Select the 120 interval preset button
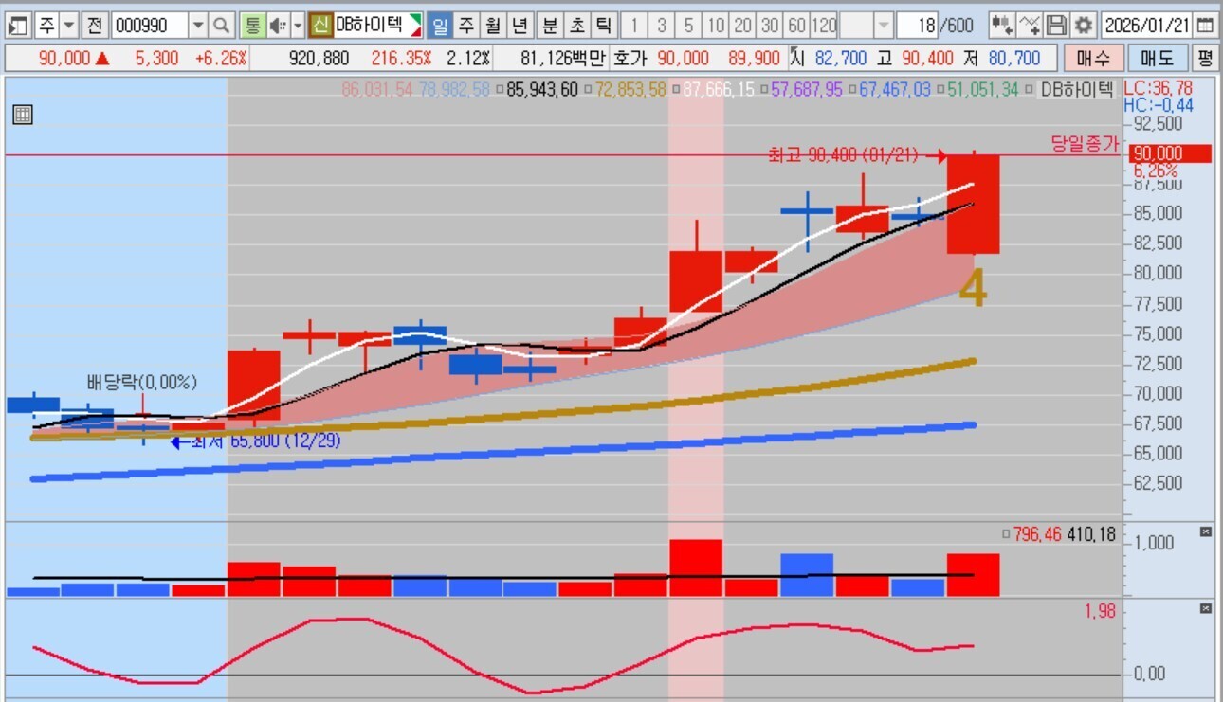 tap(825, 25)
